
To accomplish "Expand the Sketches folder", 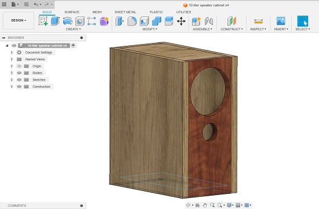I will pos(12,80).
